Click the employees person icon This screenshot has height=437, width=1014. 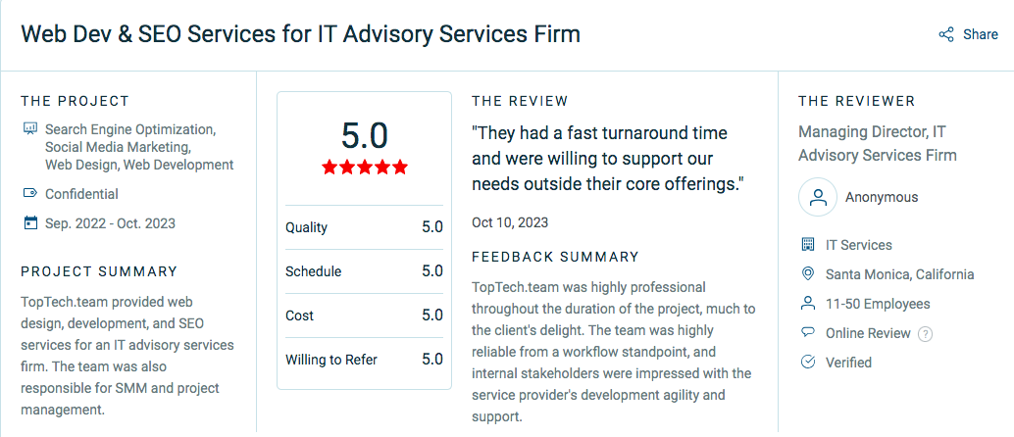tap(807, 303)
